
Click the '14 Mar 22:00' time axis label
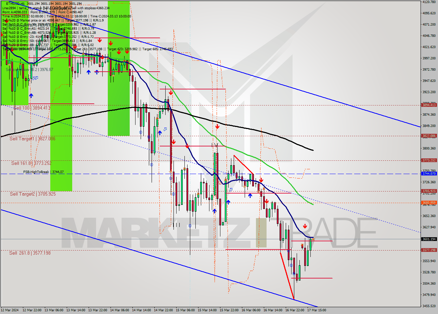click(x=163, y=310)
